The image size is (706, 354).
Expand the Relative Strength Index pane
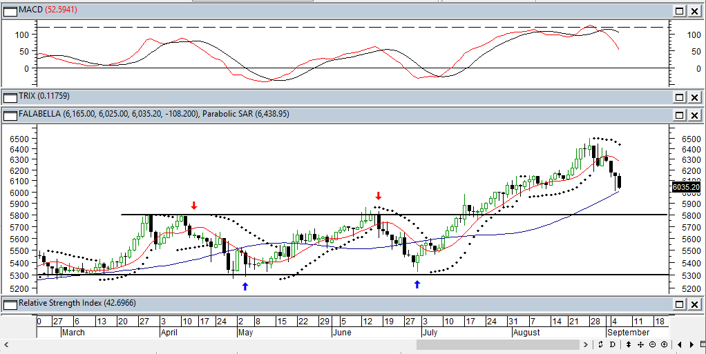click(680, 304)
